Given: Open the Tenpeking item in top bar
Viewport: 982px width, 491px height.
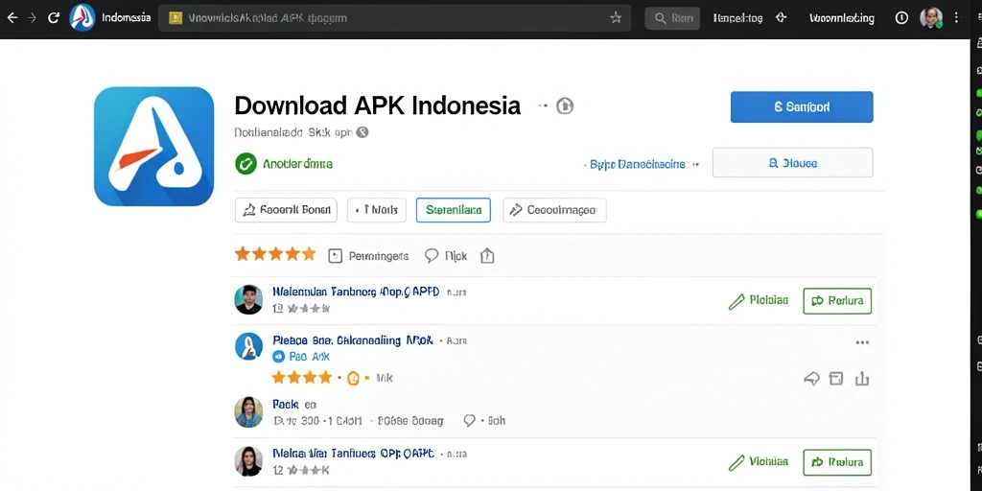Looking at the screenshot, I should (737, 18).
